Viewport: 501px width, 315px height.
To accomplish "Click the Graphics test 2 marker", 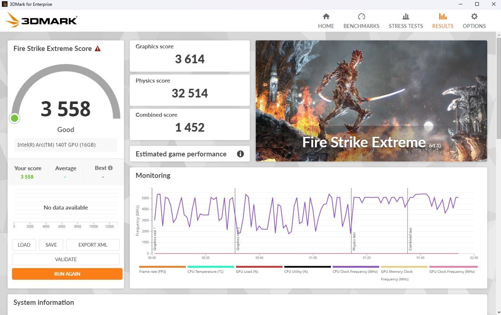I will pyautogui.click(x=238, y=239).
